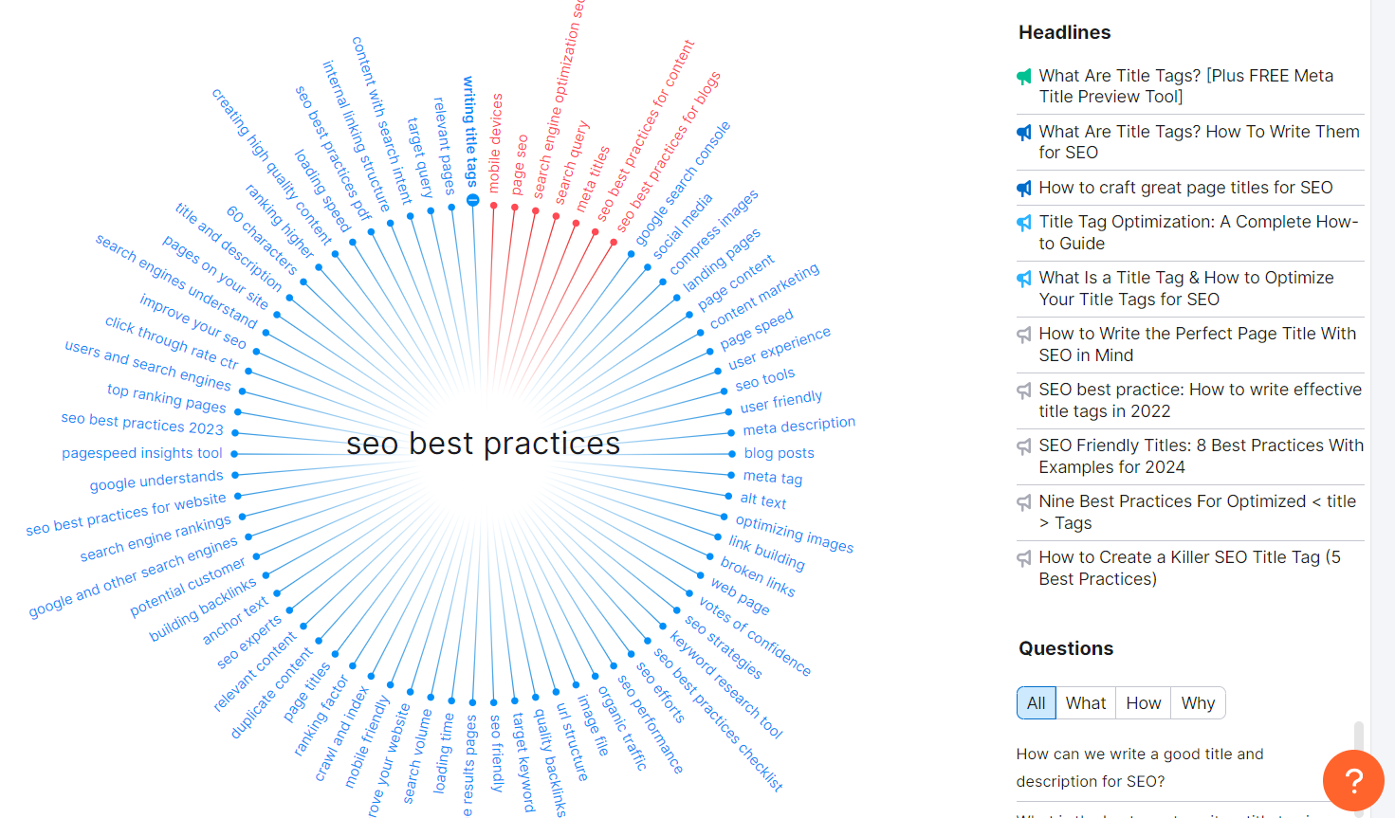Open the orange help question mark button

pos(1353,780)
